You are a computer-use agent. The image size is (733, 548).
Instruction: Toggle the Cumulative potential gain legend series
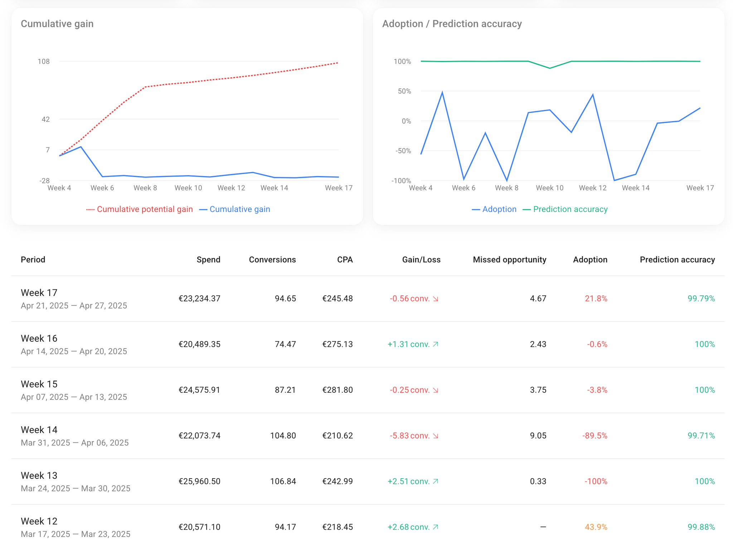144,209
